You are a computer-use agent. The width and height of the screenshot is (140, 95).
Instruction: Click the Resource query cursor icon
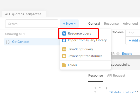click(x=64, y=33)
